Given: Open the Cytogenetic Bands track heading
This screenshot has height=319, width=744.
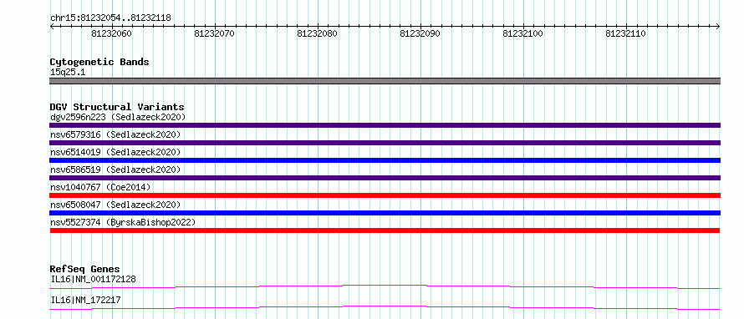Looking at the screenshot, I should click(x=99, y=62).
